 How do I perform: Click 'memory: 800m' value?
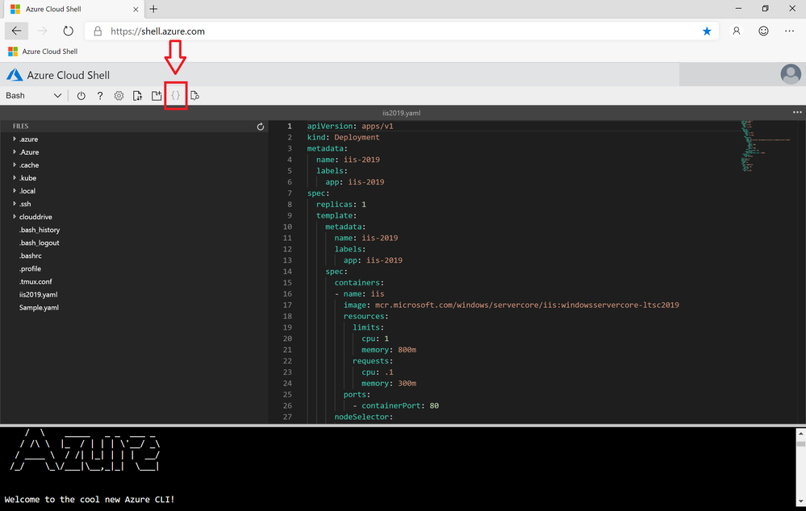click(407, 350)
